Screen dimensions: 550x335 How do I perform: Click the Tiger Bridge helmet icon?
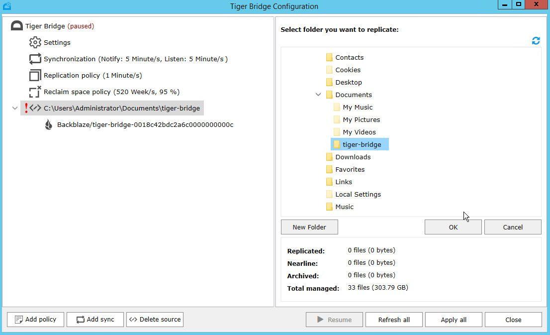click(x=17, y=26)
